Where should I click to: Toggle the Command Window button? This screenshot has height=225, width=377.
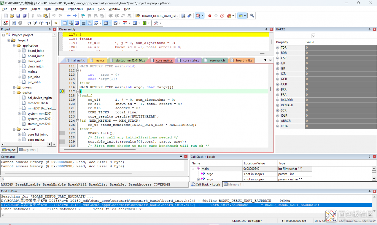point(64,23)
